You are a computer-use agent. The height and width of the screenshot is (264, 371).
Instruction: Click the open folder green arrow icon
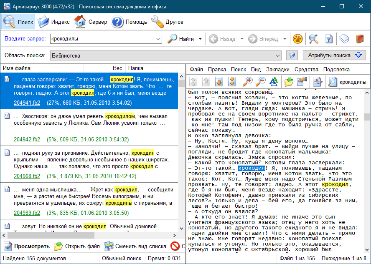click(289, 82)
